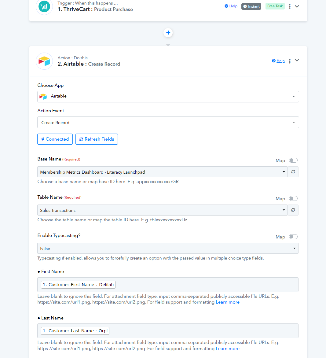Refresh the Table Name list
The width and height of the screenshot is (326, 358).
pyautogui.click(x=293, y=210)
